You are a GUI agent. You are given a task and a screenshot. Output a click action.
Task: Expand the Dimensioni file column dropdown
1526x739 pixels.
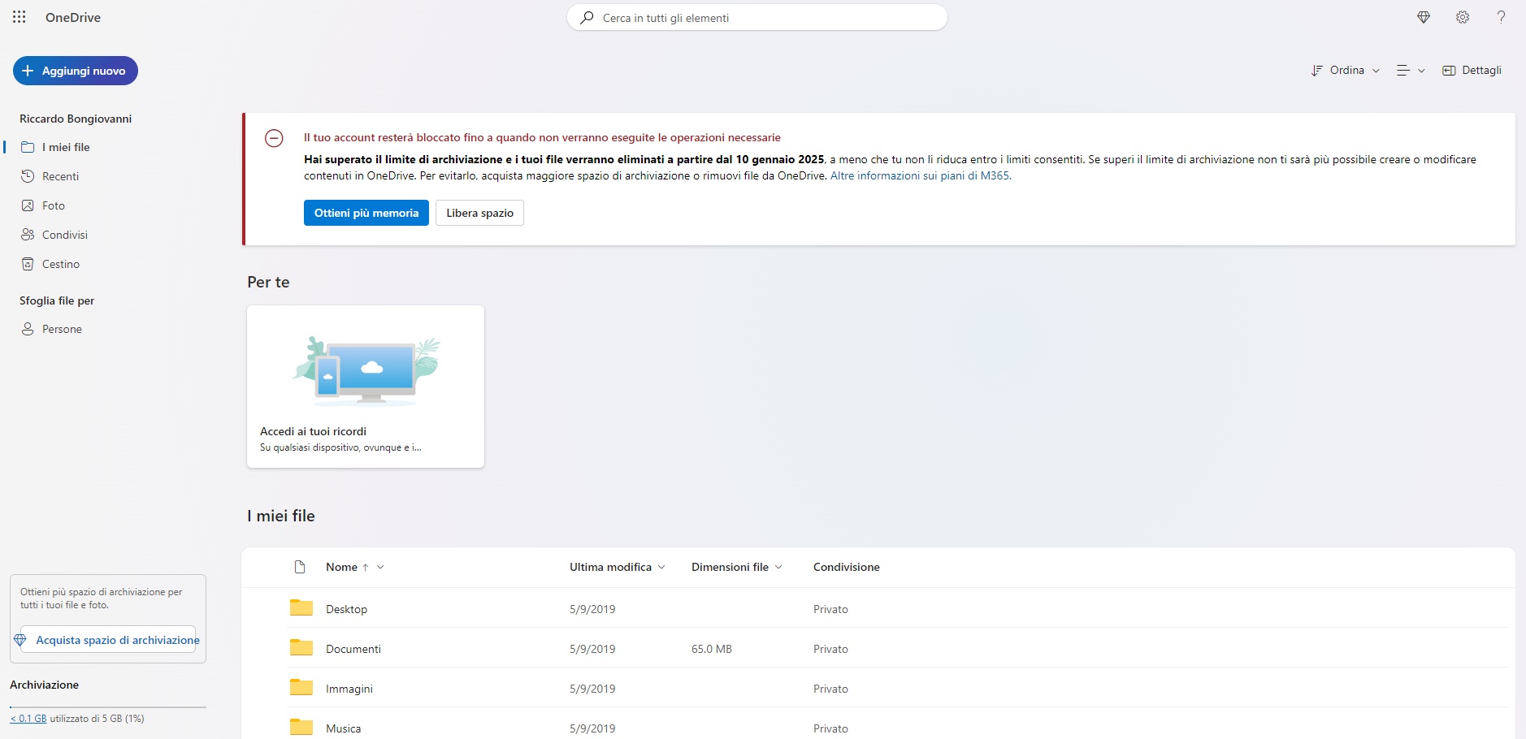coord(778,567)
